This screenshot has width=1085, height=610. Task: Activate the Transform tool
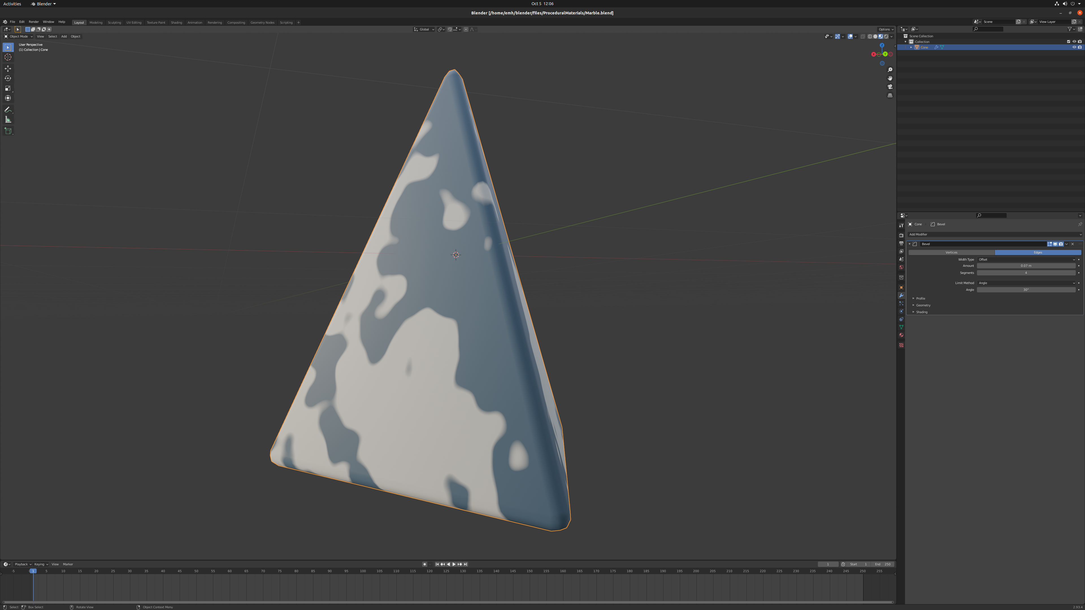tap(8, 98)
